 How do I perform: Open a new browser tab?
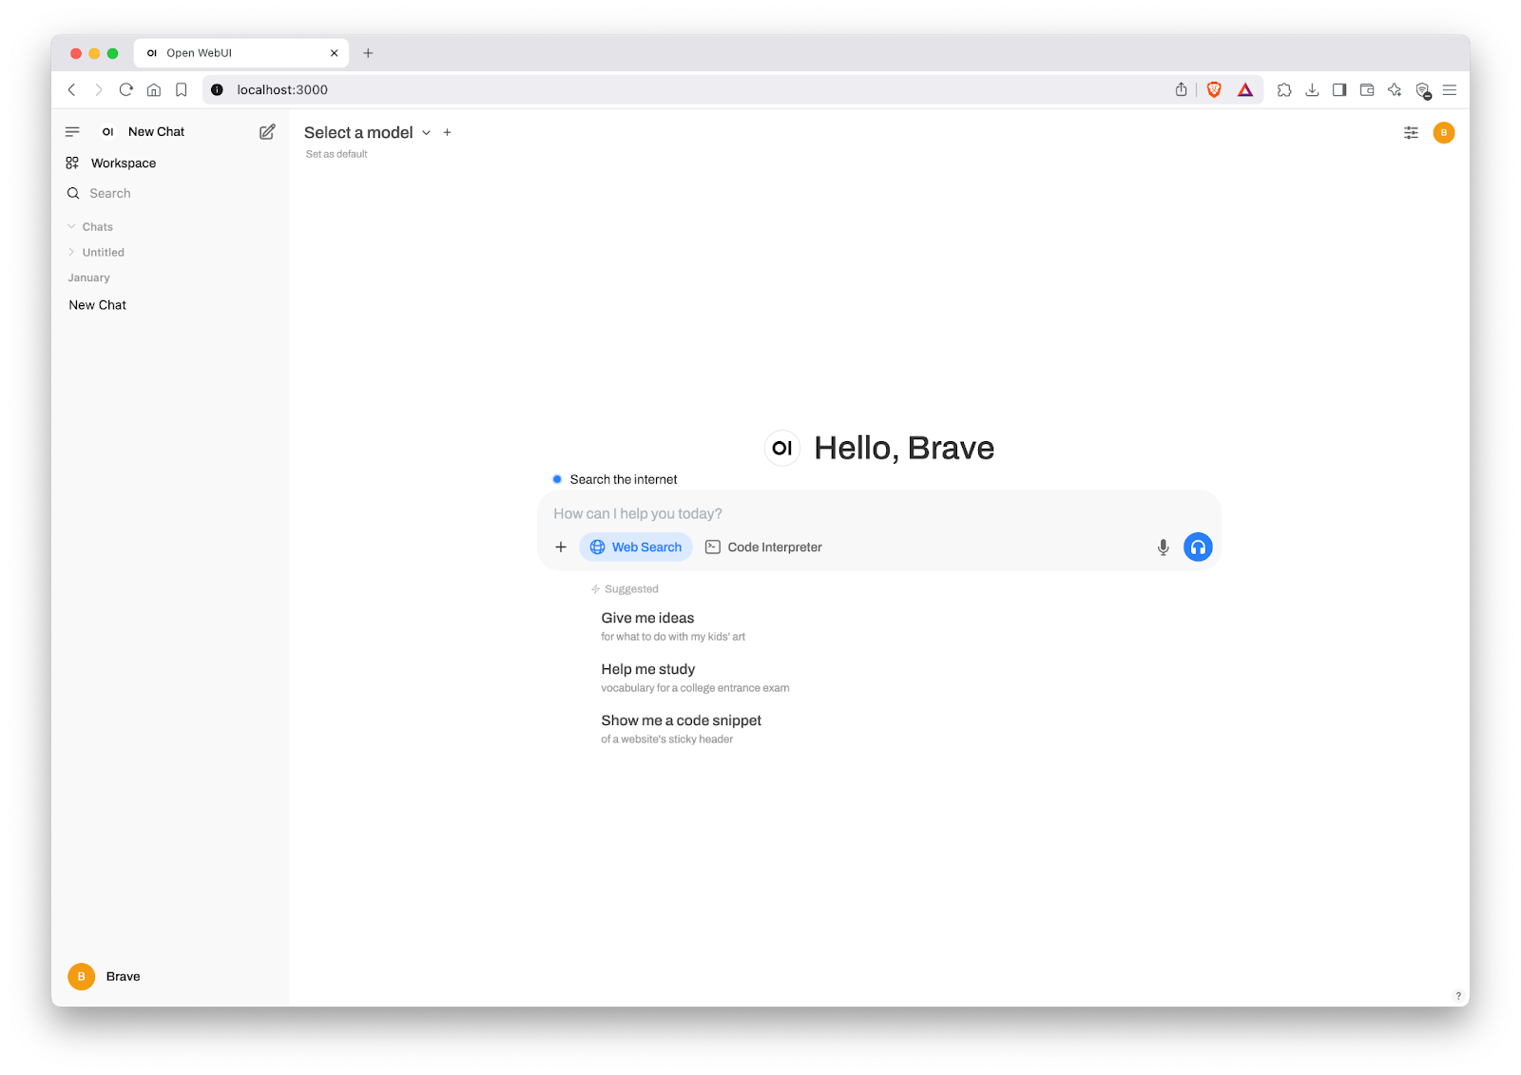click(368, 53)
